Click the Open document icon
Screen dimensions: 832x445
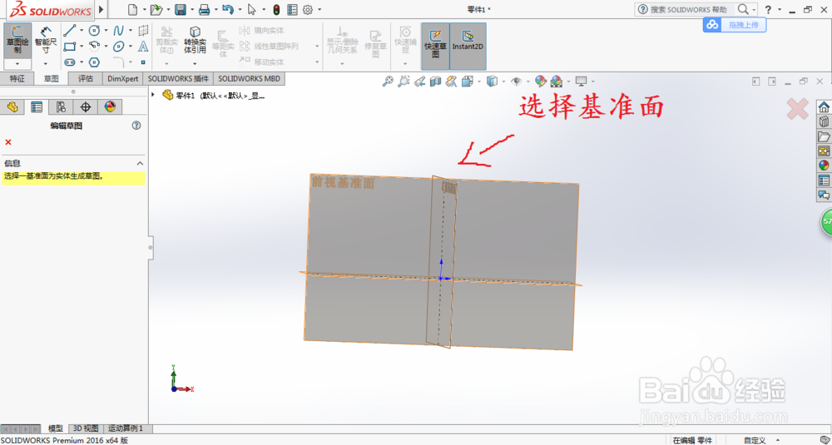[156, 9]
